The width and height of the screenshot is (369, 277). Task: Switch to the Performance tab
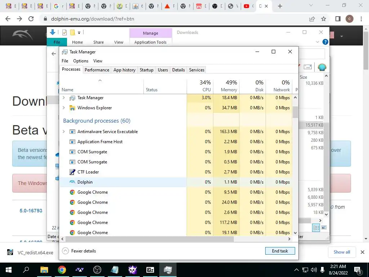click(x=97, y=70)
